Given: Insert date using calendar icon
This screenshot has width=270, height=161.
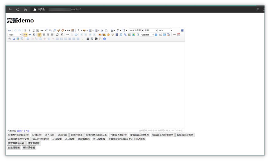Looking at the screenshot, I should (179, 34).
